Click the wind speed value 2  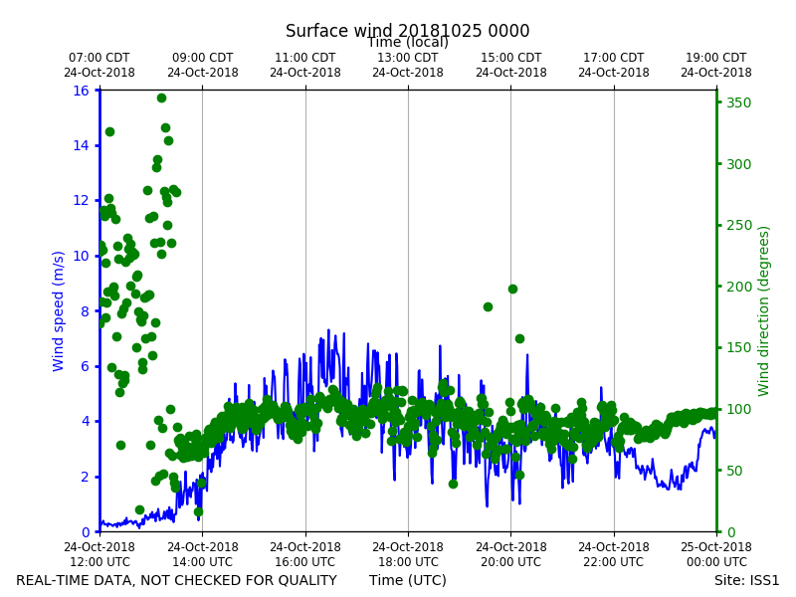86,477
